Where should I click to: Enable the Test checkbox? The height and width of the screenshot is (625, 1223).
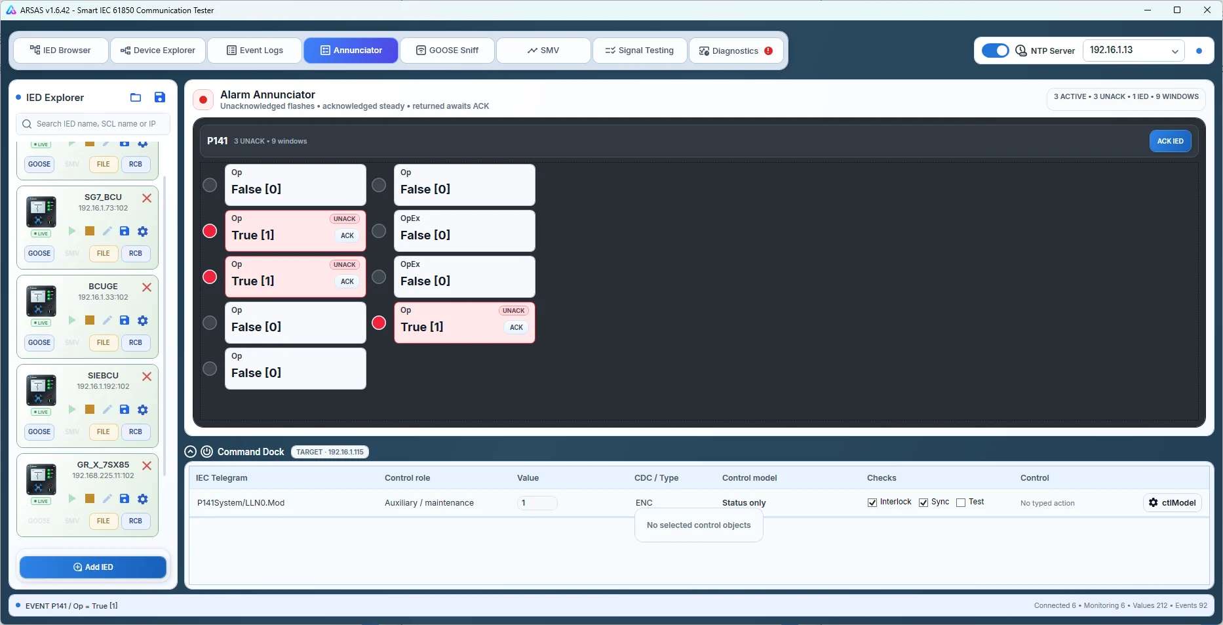click(x=961, y=502)
